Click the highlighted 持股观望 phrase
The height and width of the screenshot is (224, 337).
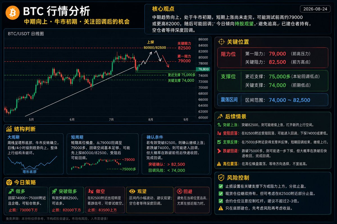tap(244, 24)
